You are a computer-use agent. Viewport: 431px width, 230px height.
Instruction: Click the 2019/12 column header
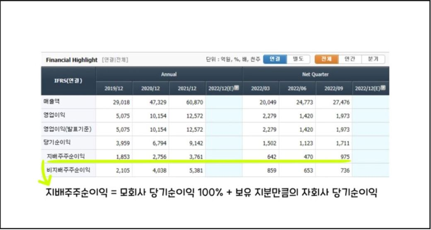pyautogui.click(x=114, y=88)
